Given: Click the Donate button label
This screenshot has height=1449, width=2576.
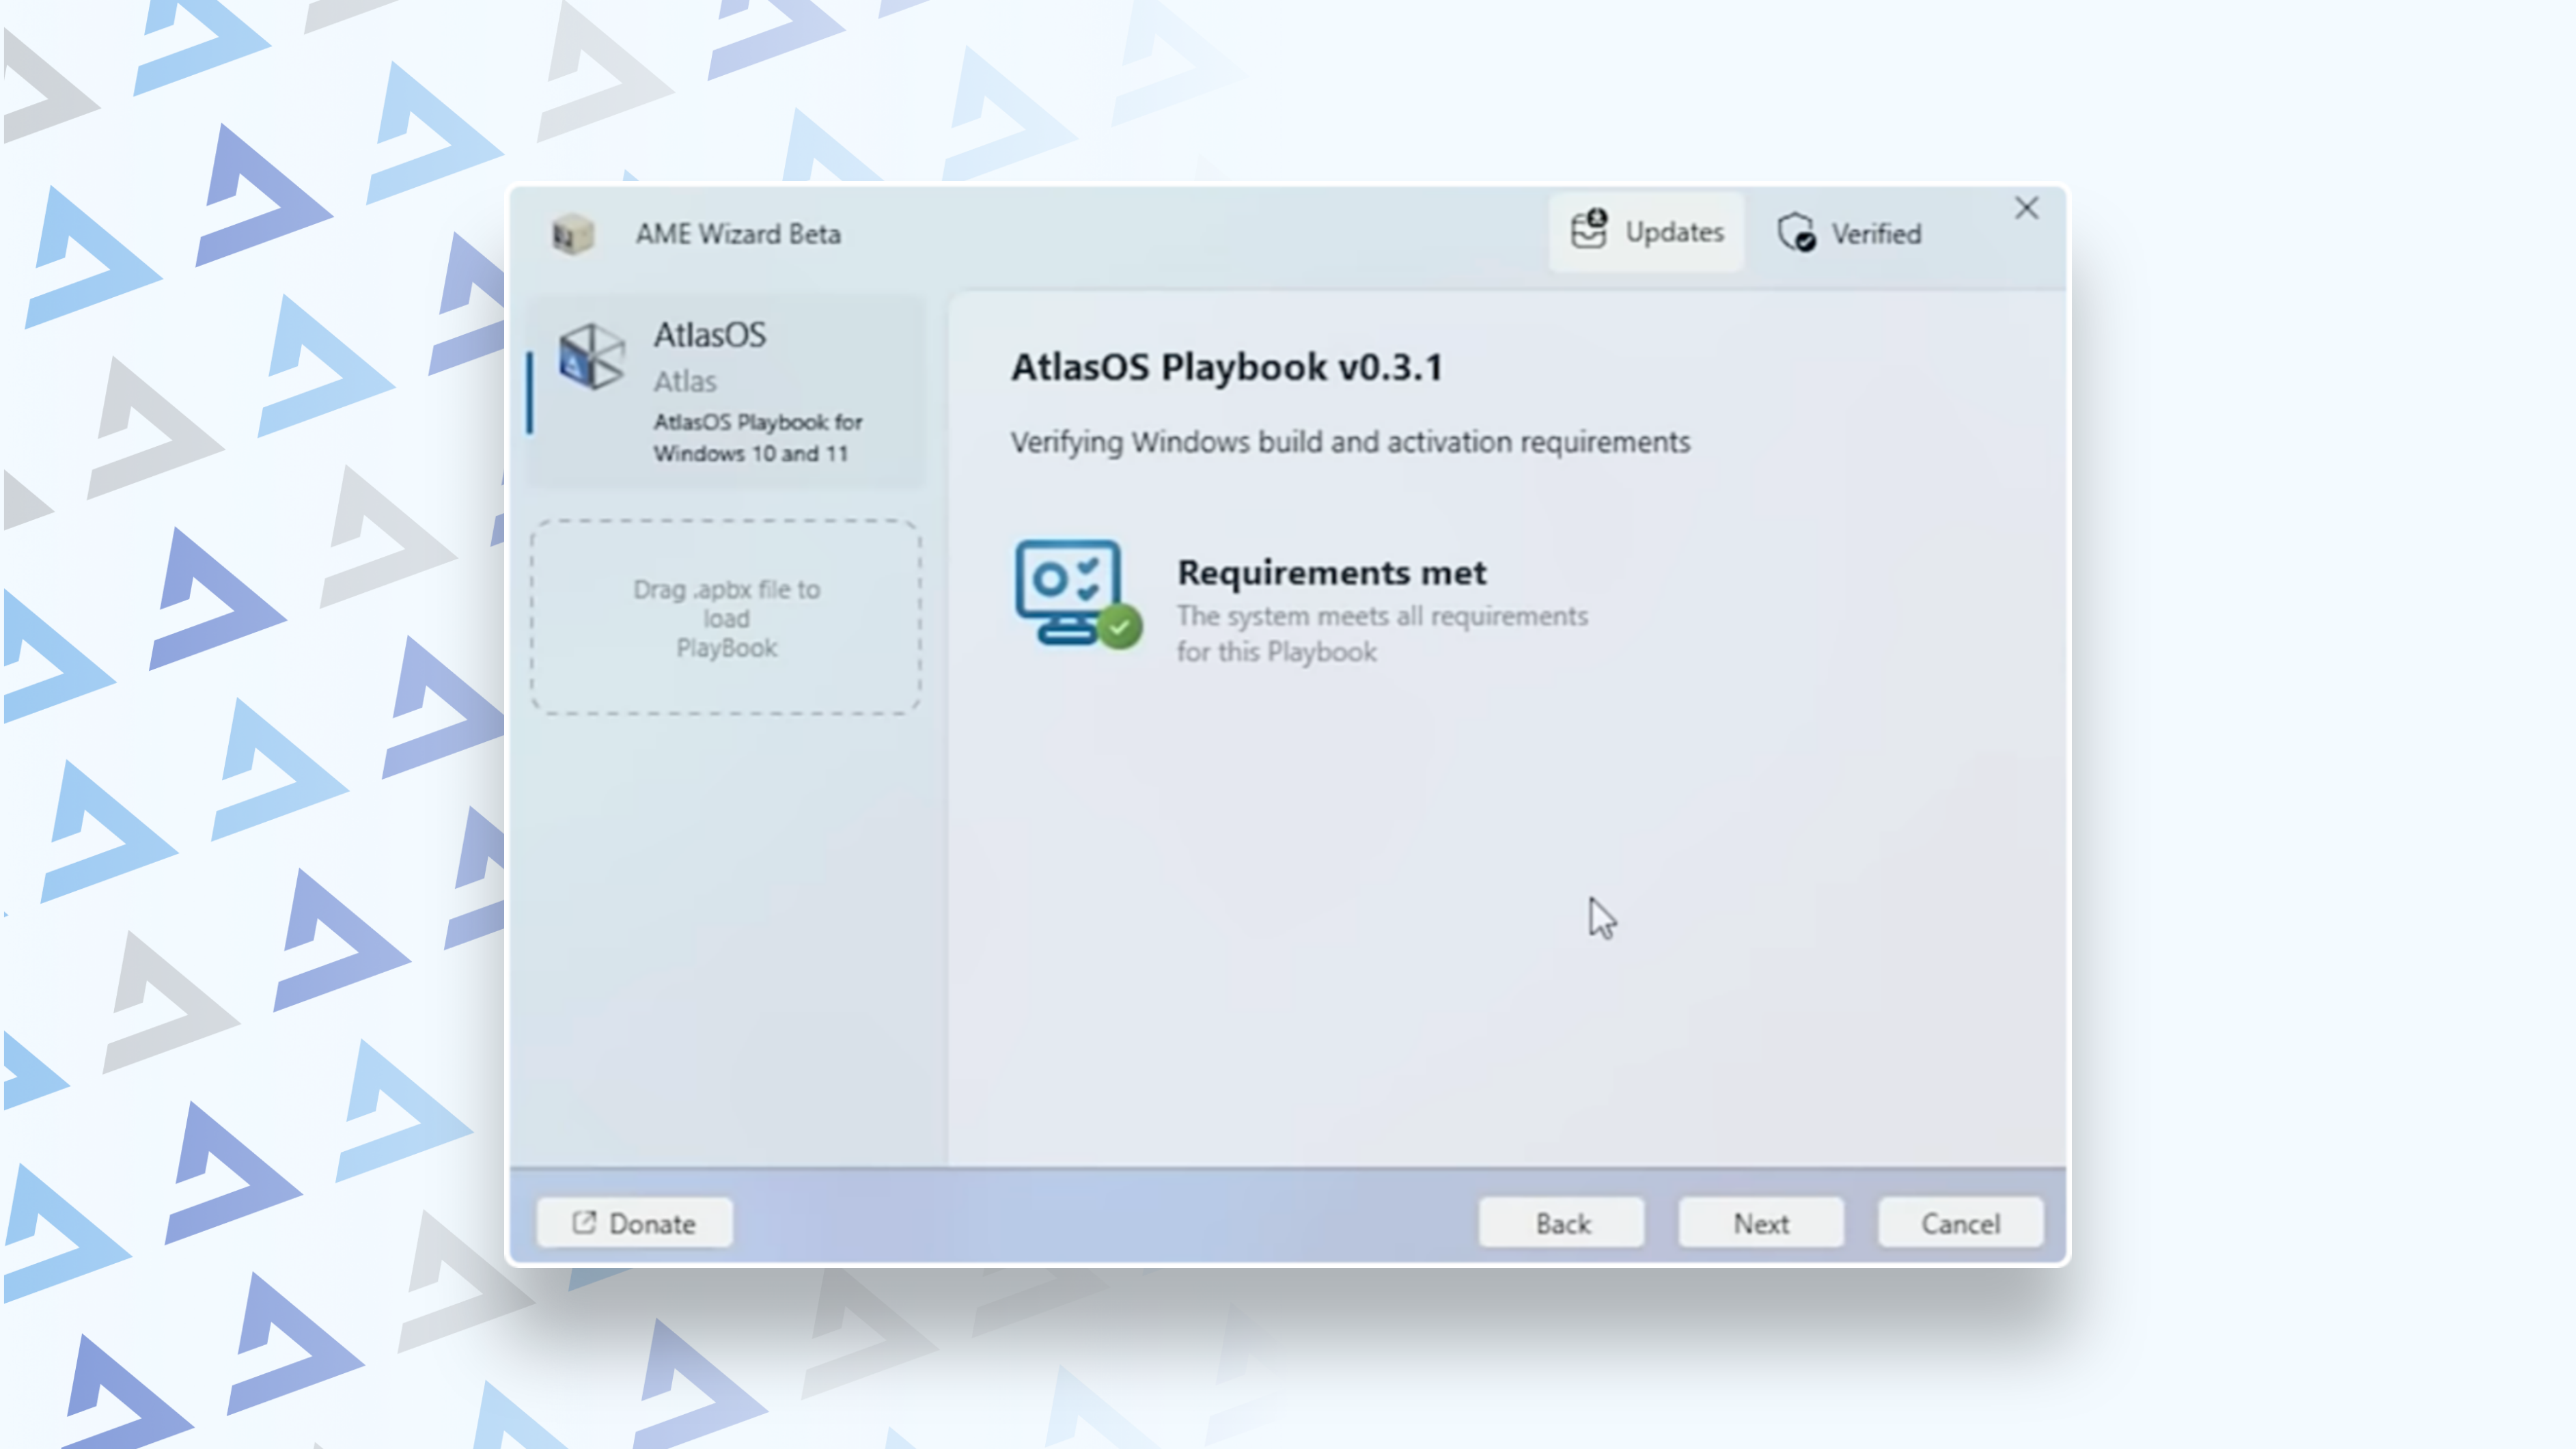Looking at the screenshot, I should (652, 1224).
